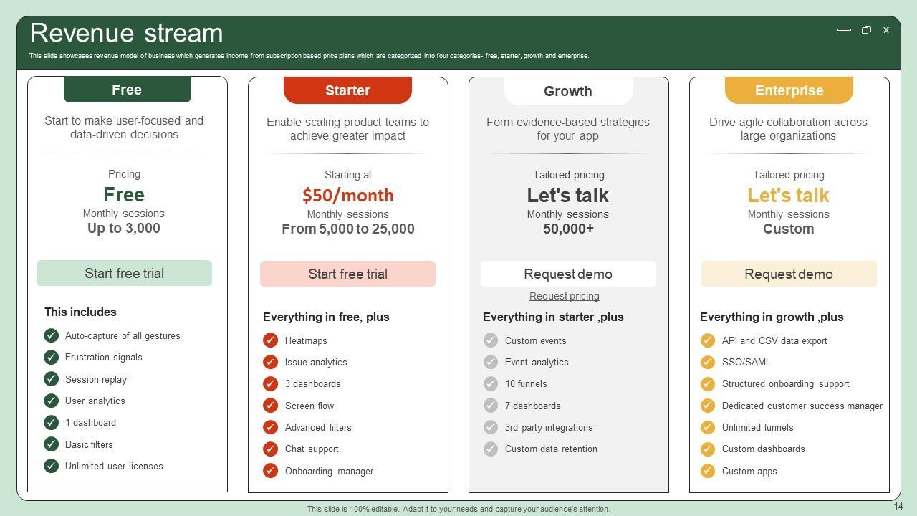
Task: Click Let's talk in the Enterprise plan
Action: (x=789, y=195)
